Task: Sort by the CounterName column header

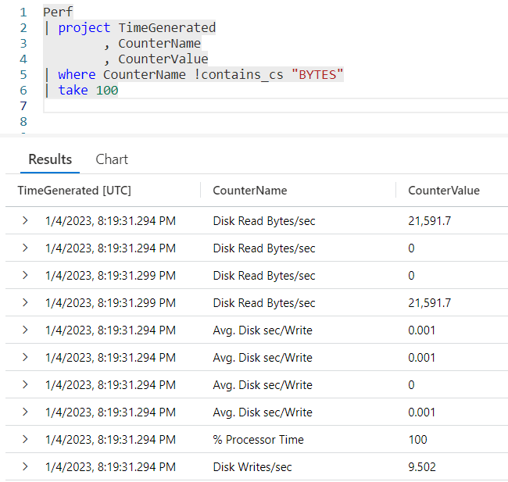Action: [249, 191]
